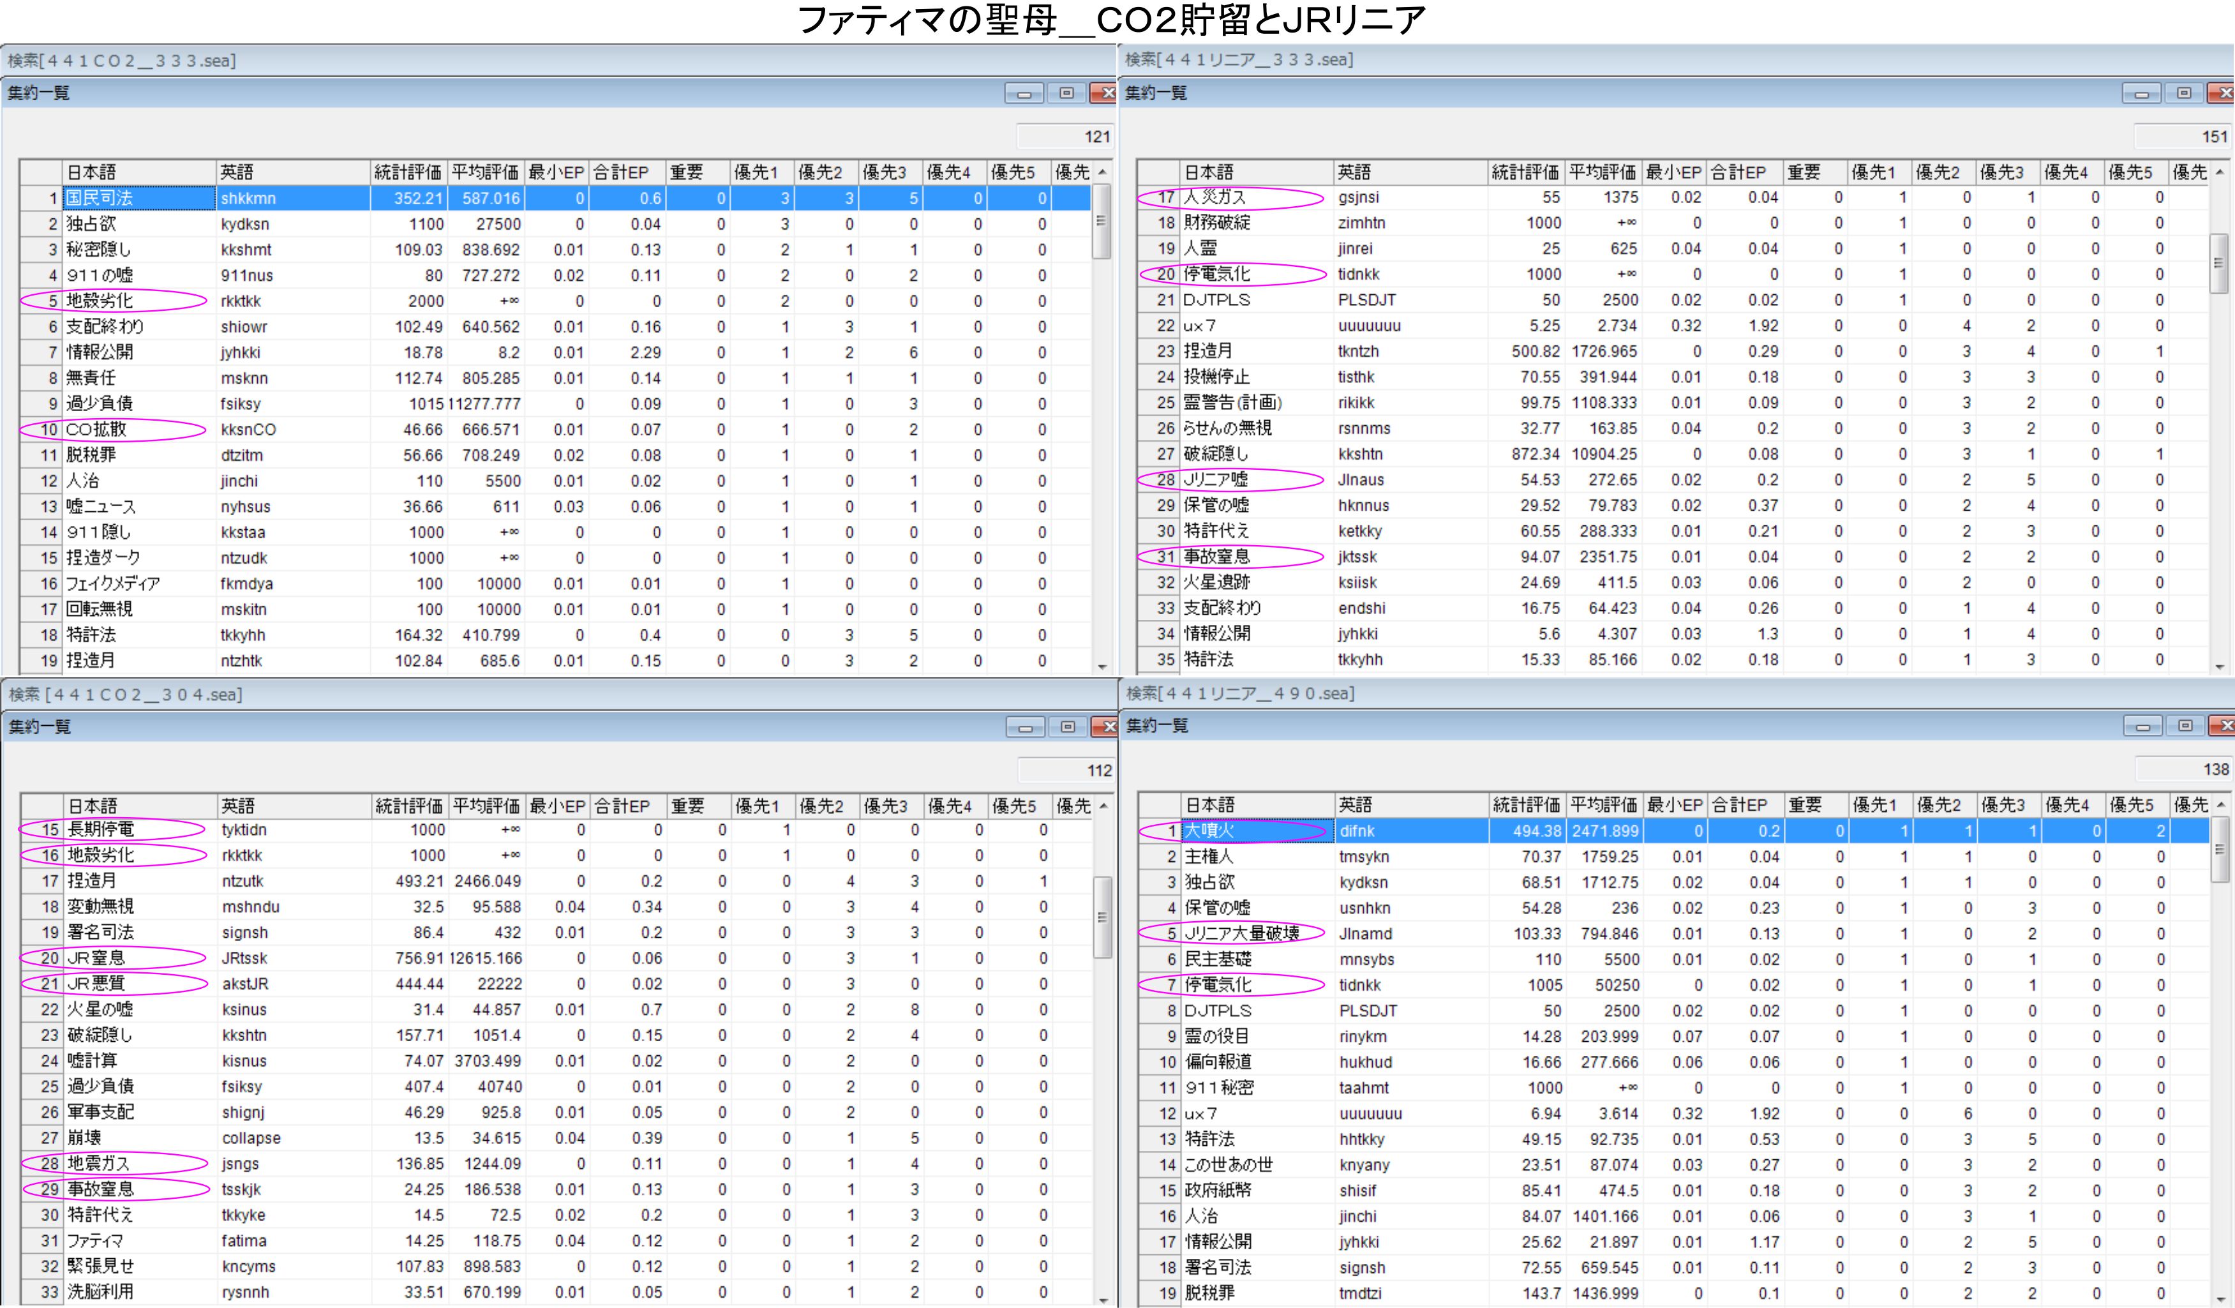Viewport: 2235px width, 1308px height.
Task: Close the bottom-left 集約一覧 window
Action: pyautogui.click(x=1106, y=726)
